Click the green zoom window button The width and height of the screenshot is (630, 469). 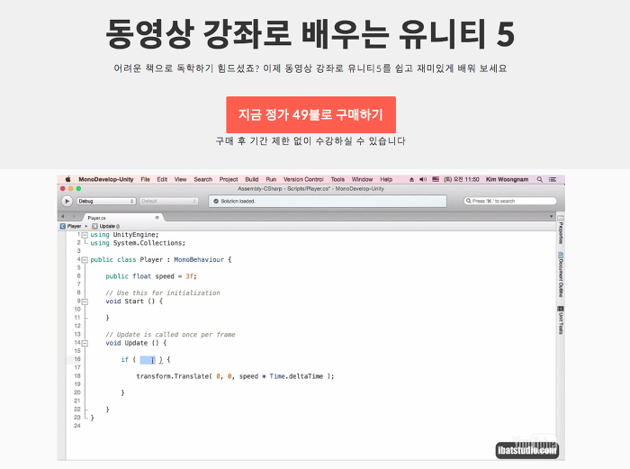click(79, 188)
